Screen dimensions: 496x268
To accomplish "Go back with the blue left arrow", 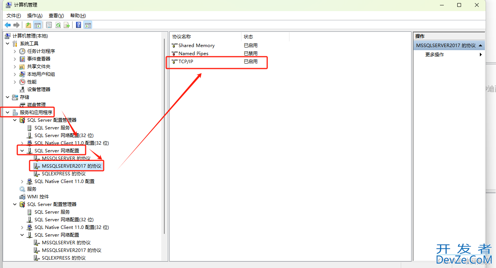I will (x=8, y=25).
